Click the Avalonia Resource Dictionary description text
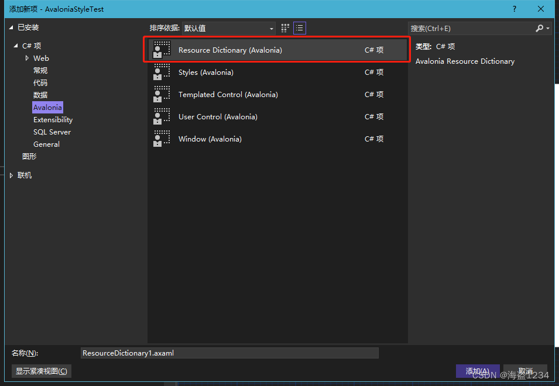The width and height of the screenshot is (559, 386). tap(465, 61)
